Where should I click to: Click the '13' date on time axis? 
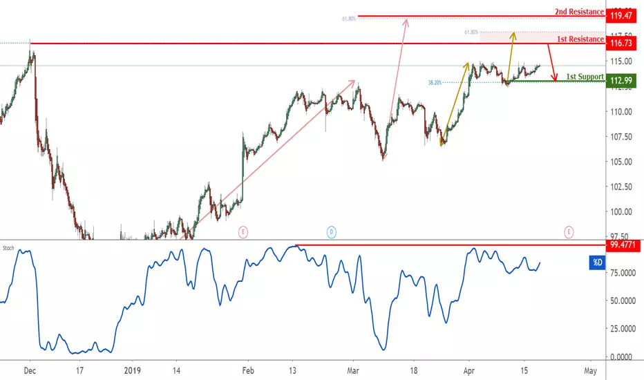[292, 370]
